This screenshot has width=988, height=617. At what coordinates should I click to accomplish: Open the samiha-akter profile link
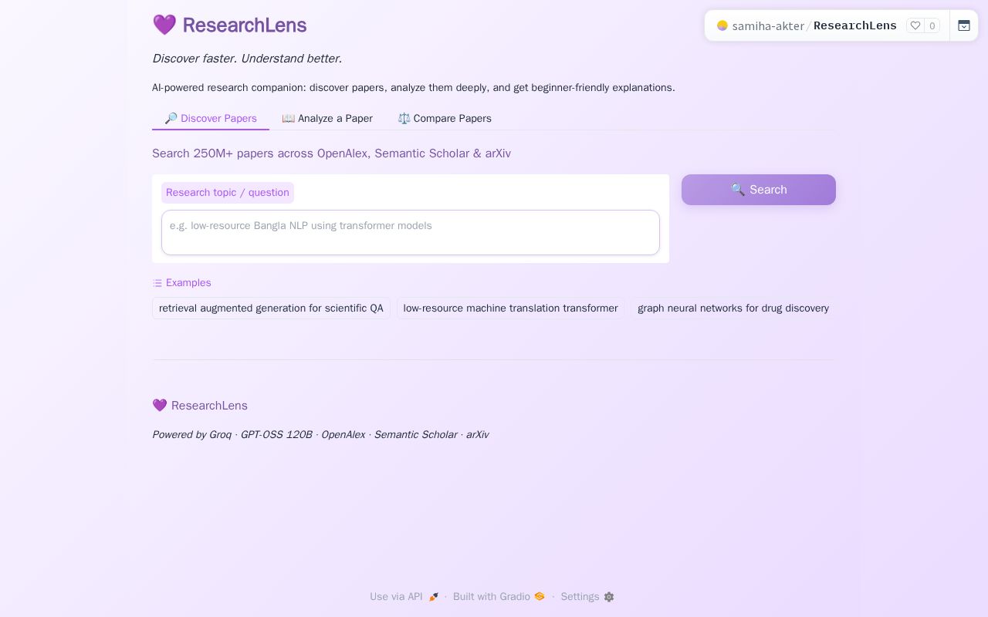(x=768, y=26)
